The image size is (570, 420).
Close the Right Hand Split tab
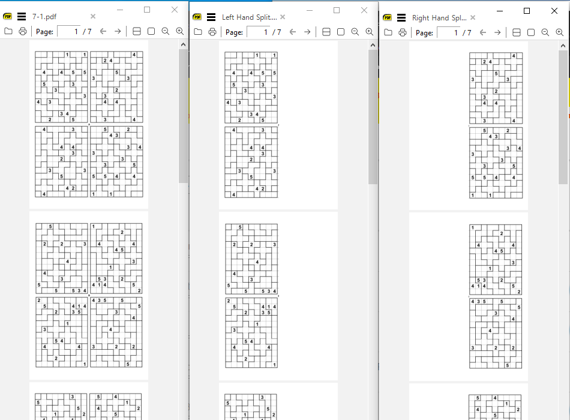(473, 17)
